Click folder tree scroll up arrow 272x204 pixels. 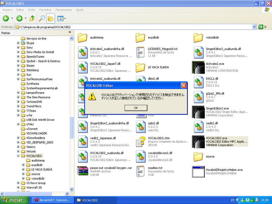72,38
